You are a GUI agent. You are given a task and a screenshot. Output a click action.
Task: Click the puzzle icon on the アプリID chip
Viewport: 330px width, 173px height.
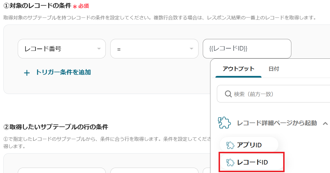tap(230, 145)
